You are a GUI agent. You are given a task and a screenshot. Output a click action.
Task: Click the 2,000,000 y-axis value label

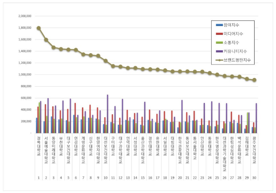pos(25,16)
